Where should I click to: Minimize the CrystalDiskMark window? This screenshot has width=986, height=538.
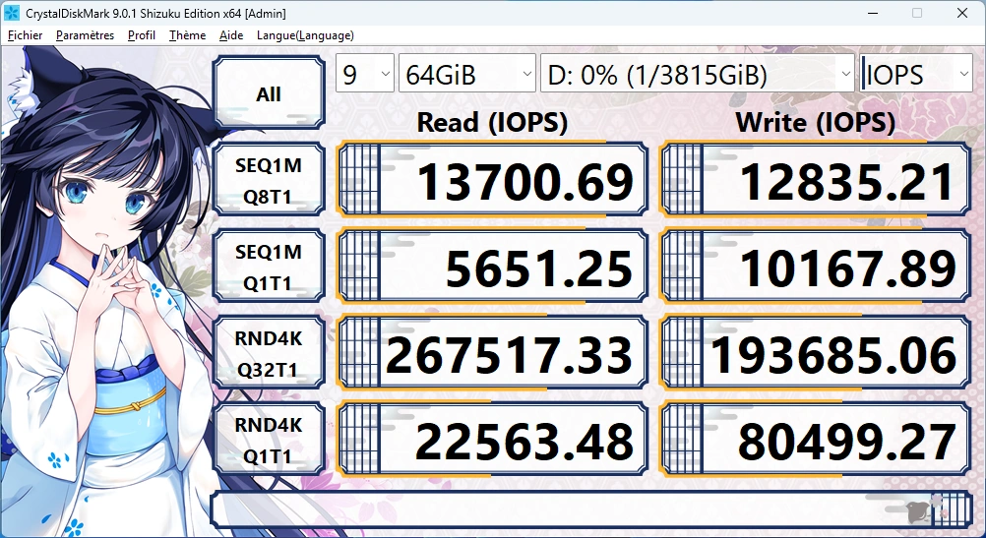pyautogui.click(x=872, y=13)
